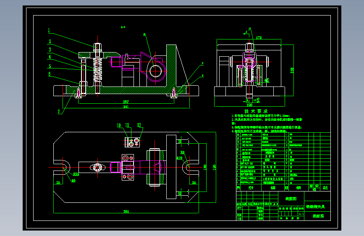Click the 备注 column header
This screenshot has height=236, width=364.
[x=325, y=188]
